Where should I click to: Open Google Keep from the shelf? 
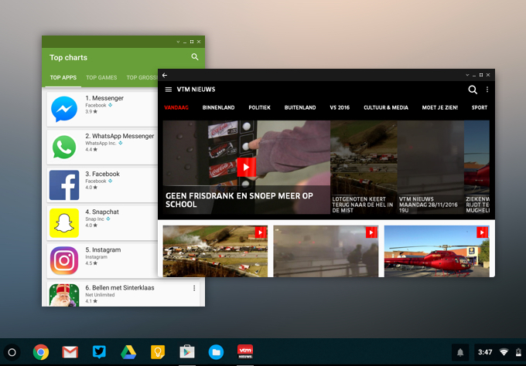(x=157, y=352)
